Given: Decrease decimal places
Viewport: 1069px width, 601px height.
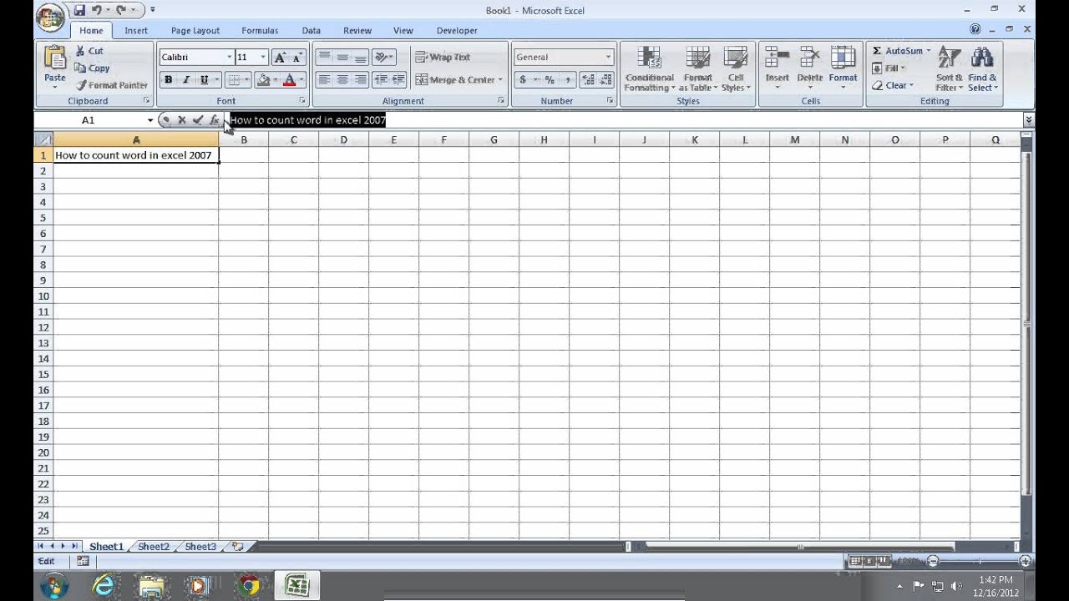Looking at the screenshot, I should click(605, 80).
